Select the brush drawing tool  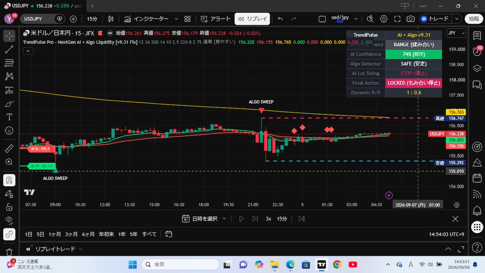(9, 103)
